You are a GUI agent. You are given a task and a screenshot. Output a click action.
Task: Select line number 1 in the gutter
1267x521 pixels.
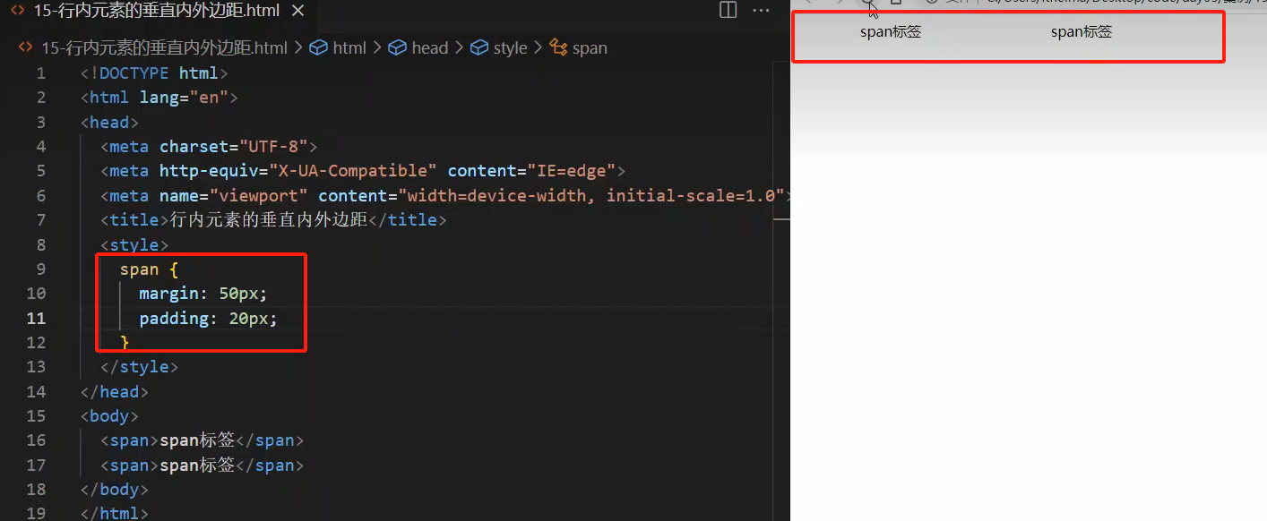pyautogui.click(x=41, y=73)
